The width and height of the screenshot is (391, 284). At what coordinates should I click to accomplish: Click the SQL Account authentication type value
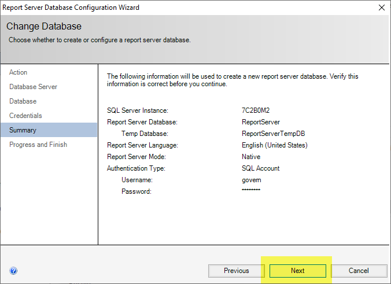point(260,168)
